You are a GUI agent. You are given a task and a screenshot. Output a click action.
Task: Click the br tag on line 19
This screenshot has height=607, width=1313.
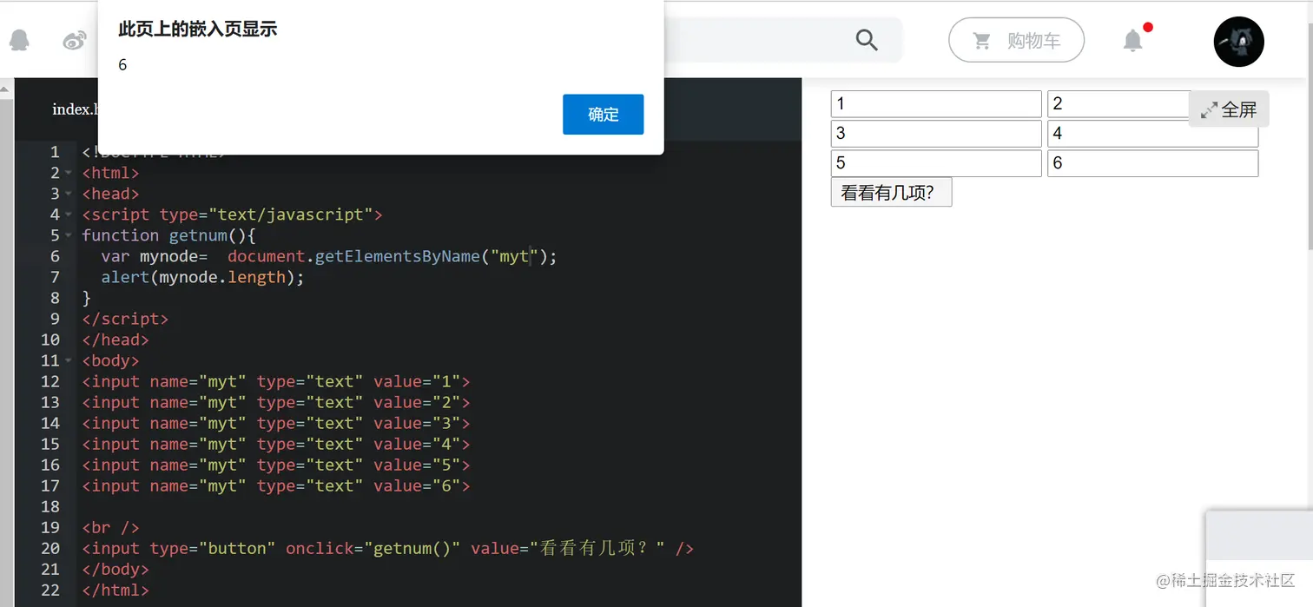pyautogui.click(x=110, y=527)
